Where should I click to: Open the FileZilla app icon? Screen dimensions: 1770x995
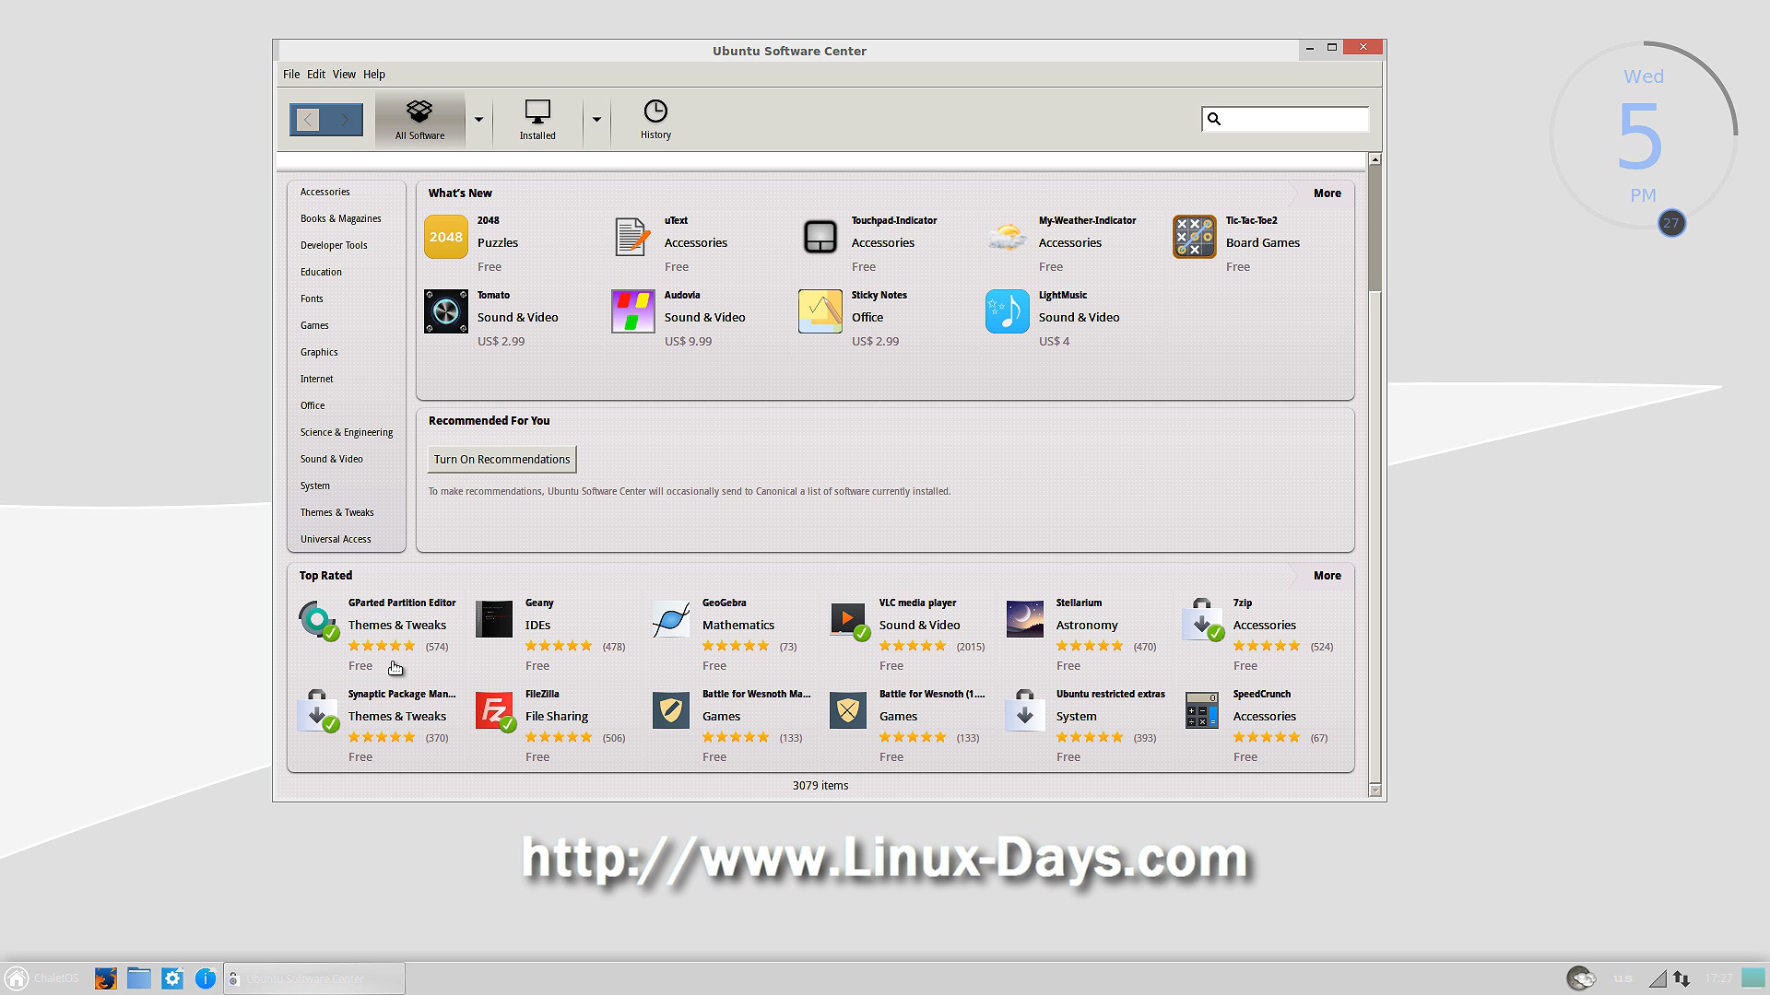pos(495,710)
